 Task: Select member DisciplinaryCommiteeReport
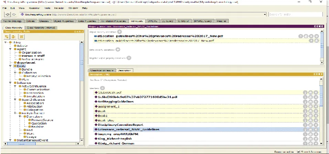click(x=120, y=125)
